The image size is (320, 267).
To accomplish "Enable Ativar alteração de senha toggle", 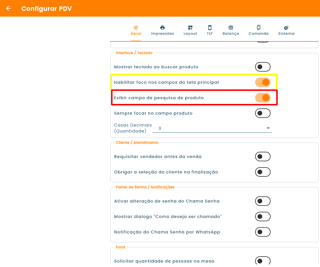I will (263, 201).
